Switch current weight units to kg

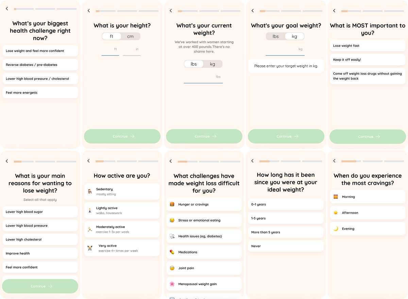point(213,64)
